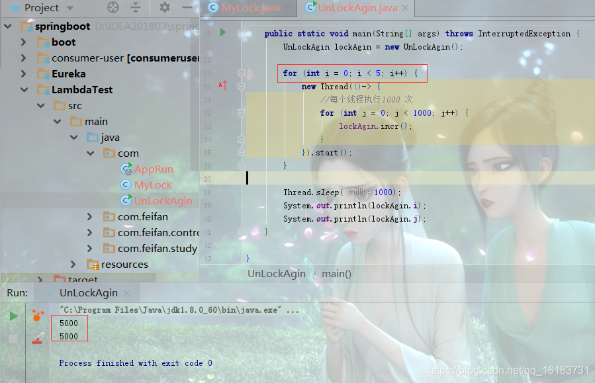
Task: Rerun UnLockAgin with green play button
Action: [13, 316]
